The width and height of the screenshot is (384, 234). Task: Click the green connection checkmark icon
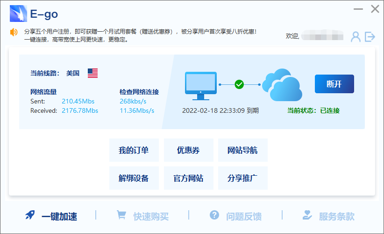239,84
